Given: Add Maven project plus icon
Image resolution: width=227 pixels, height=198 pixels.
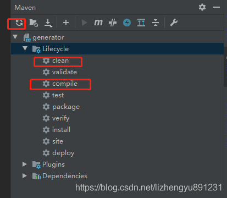Looking at the screenshot, I should pos(66,23).
